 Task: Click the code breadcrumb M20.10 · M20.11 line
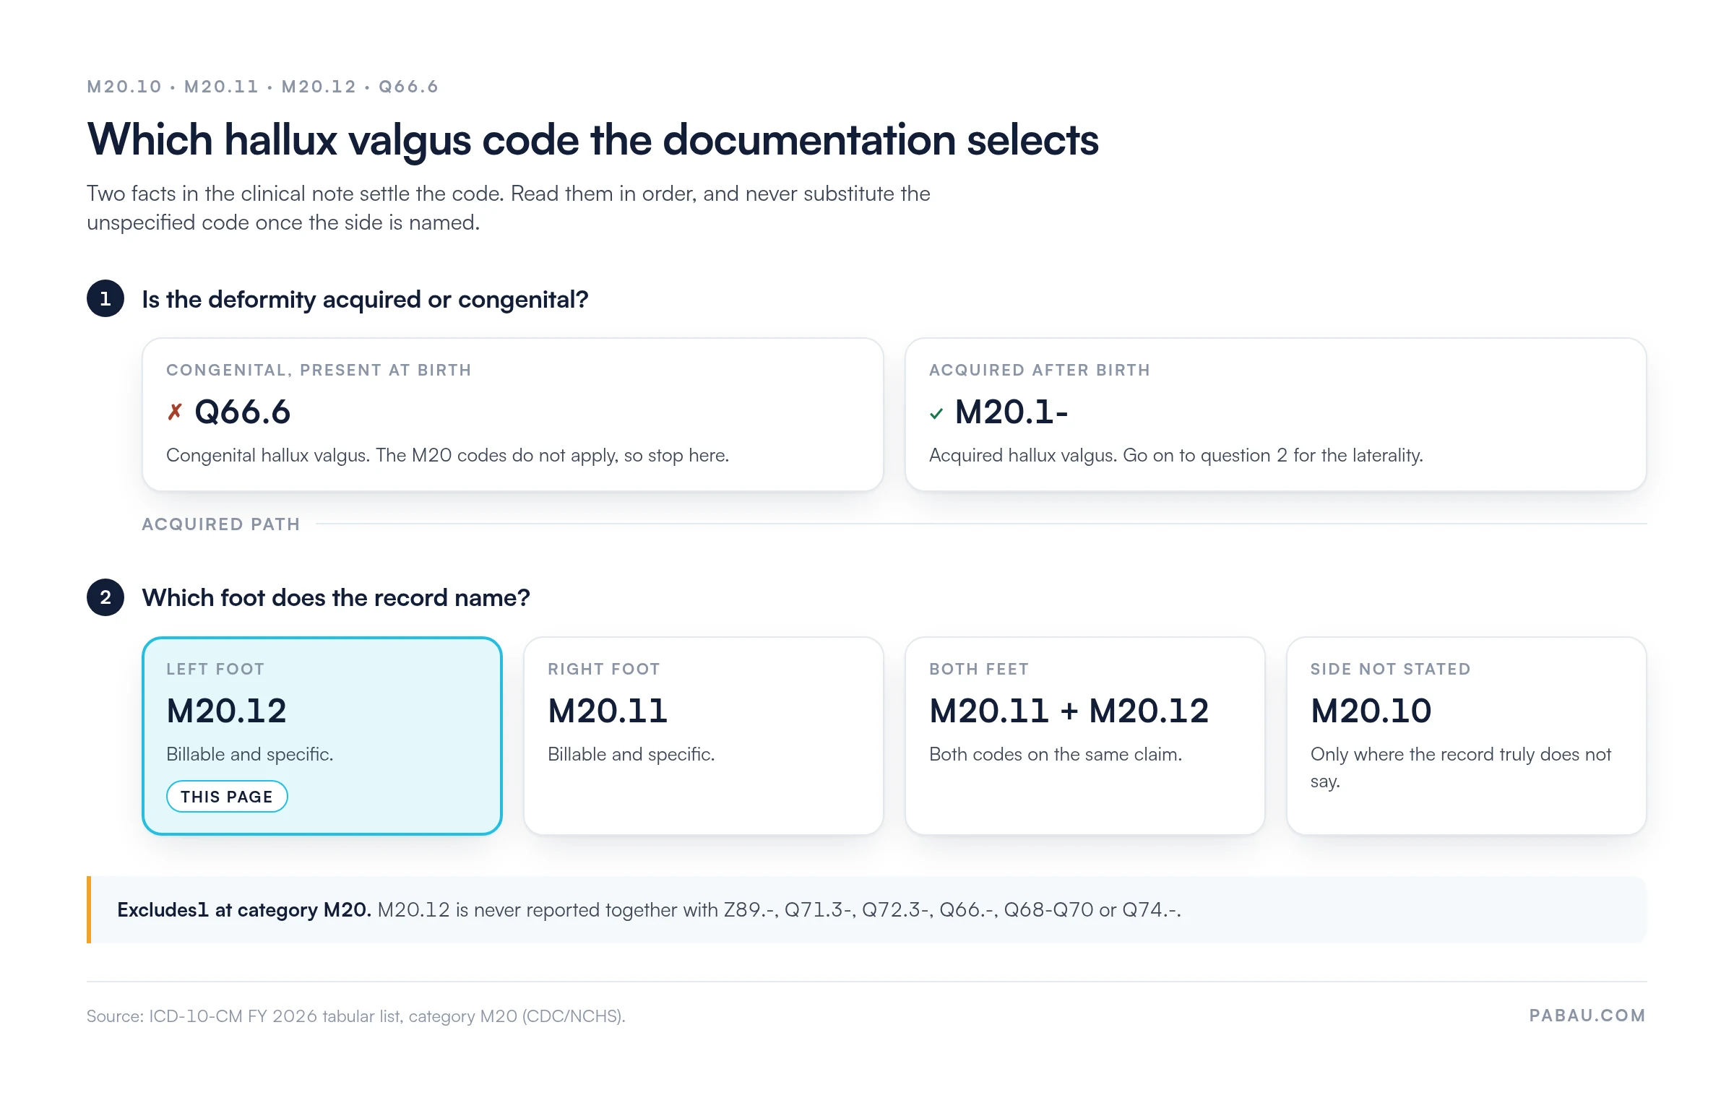tap(263, 87)
